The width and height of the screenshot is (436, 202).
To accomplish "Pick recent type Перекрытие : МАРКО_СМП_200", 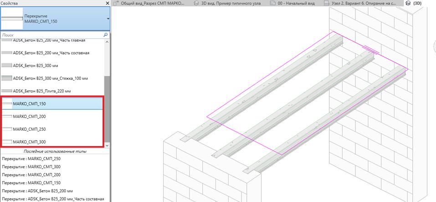I will tap(31, 175).
